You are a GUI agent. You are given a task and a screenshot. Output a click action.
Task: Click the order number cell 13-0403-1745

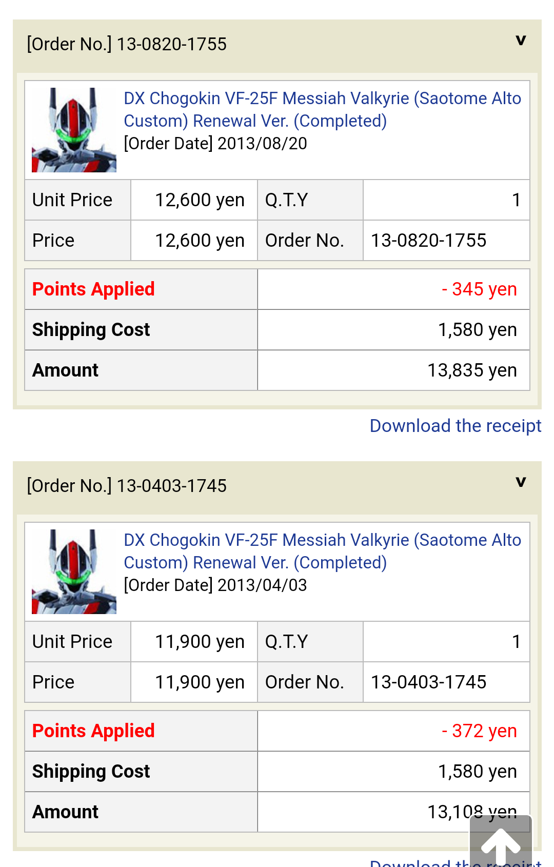[446, 682]
